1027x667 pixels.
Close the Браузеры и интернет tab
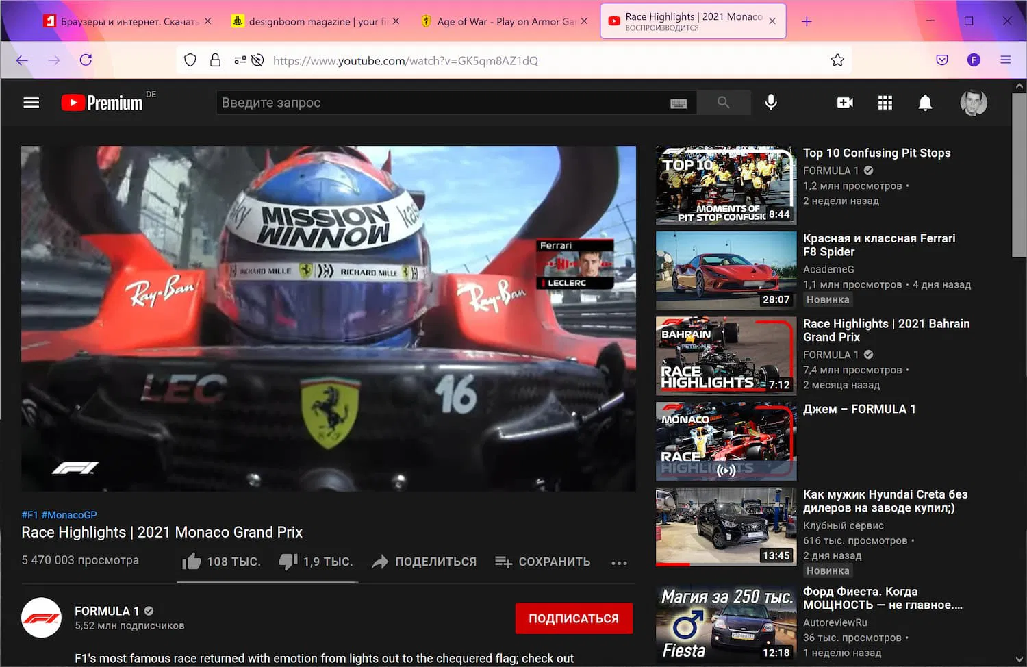tap(208, 21)
